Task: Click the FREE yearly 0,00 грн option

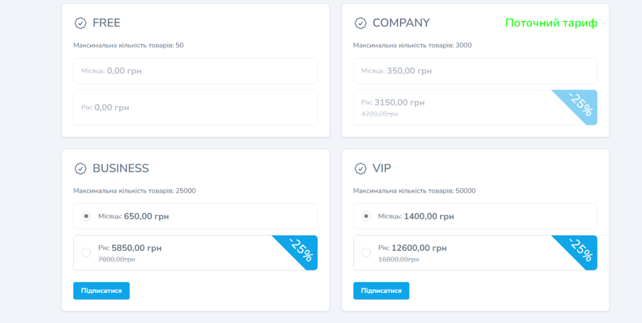Action: (x=195, y=107)
